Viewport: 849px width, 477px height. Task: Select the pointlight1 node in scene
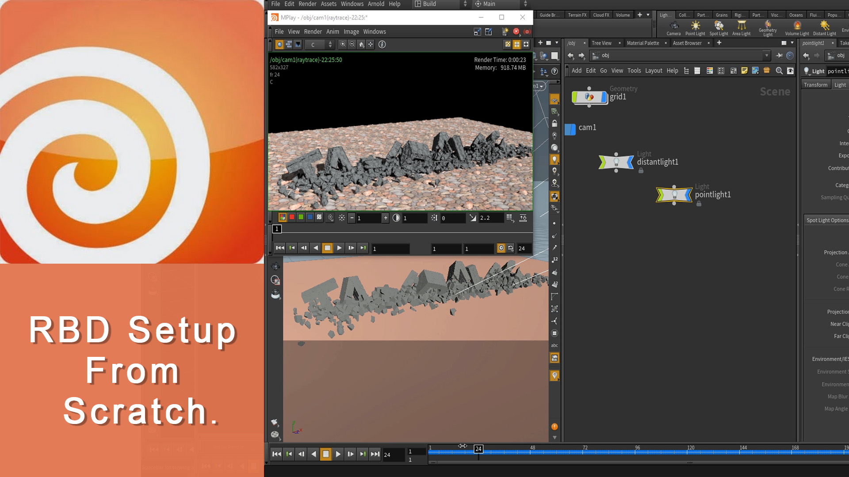(673, 194)
